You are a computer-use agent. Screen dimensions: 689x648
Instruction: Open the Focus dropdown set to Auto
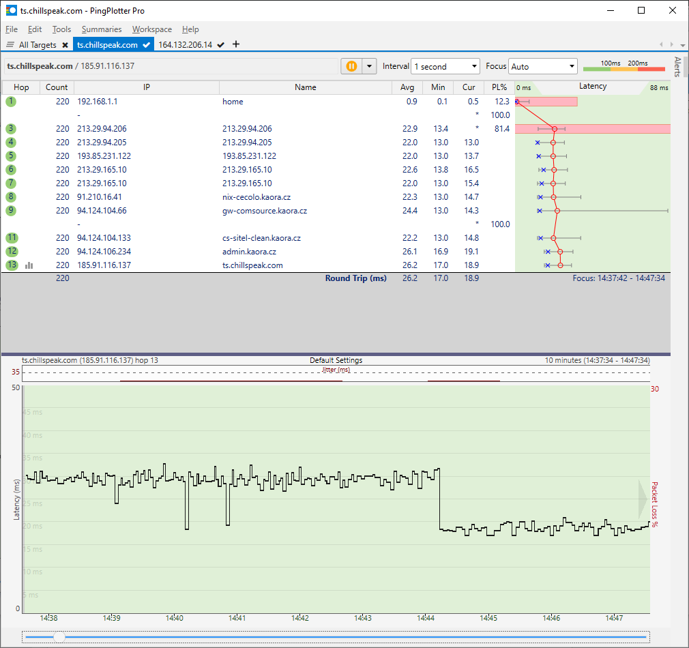coord(543,66)
